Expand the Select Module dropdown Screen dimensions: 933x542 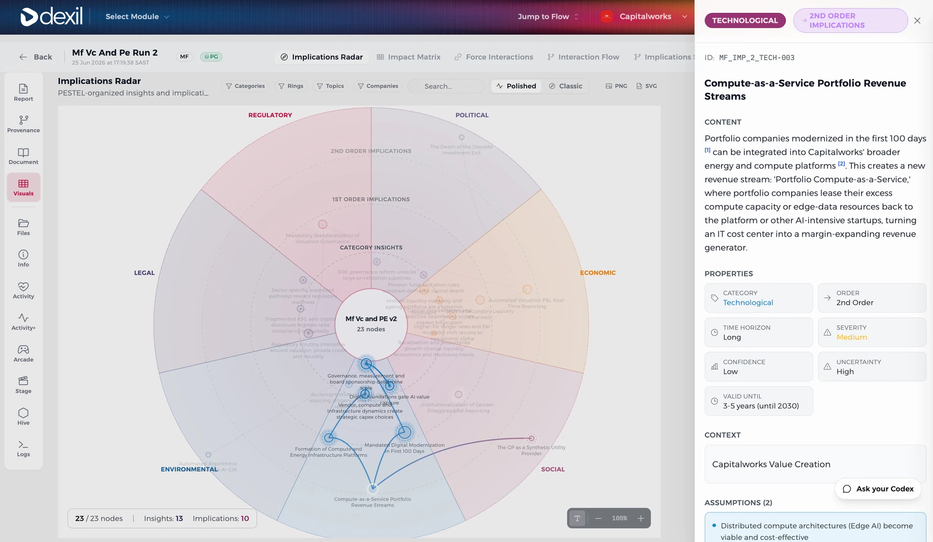tap(137, 17)
